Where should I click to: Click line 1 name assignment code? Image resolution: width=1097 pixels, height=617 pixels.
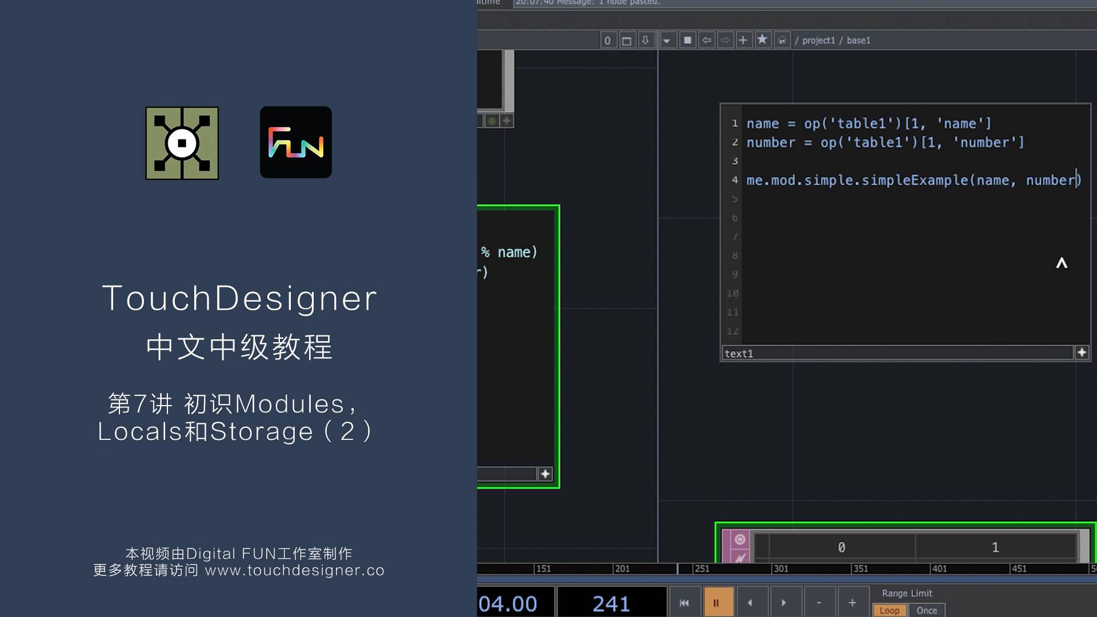868,123
